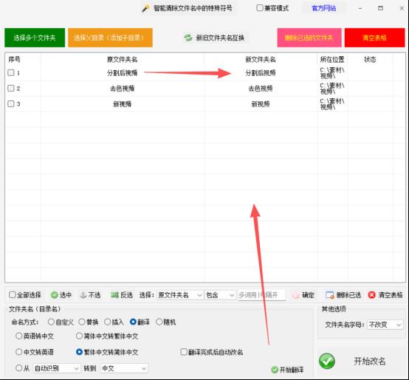Open the 文件夹名字母 不改变 dropdown

point(385,325)
